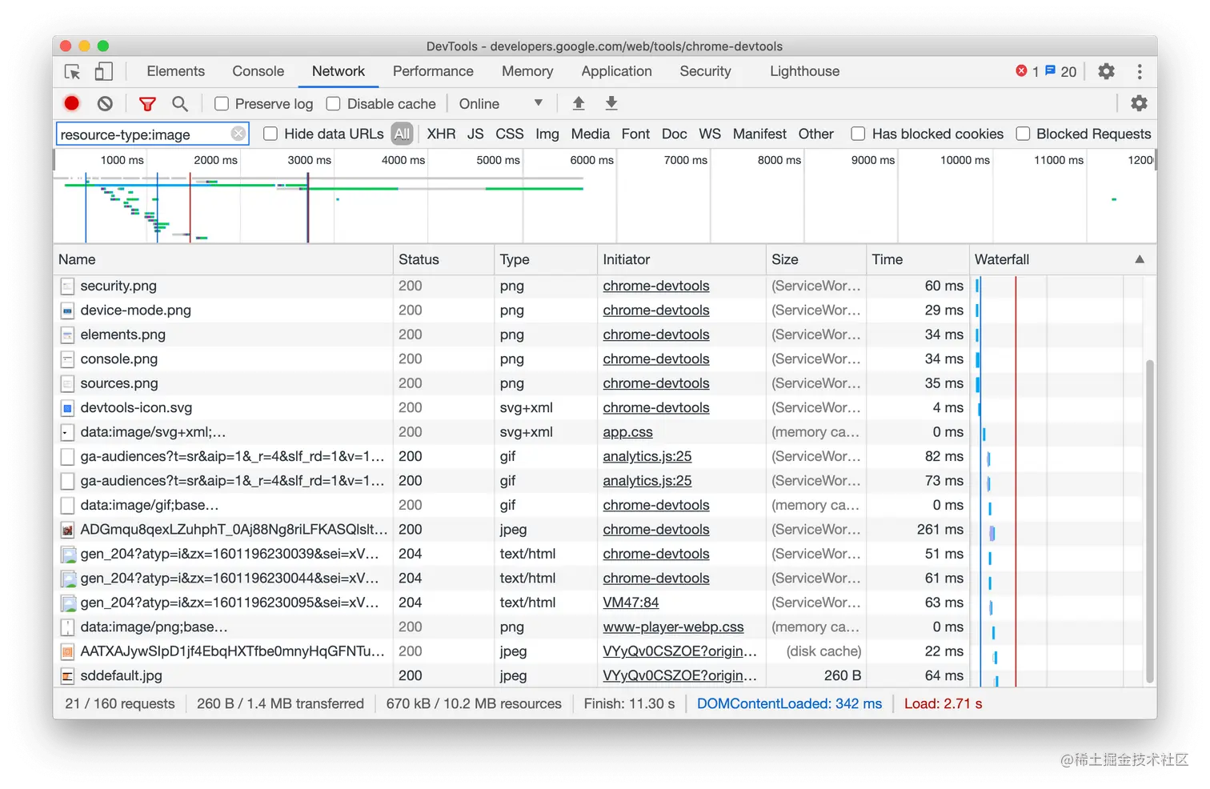The image size is (1210, 789).
Task: Select the Img request filter
Action: click(547, 134)
